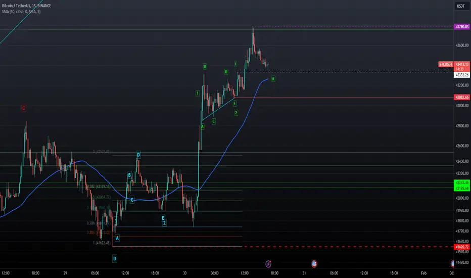471x278 pixels.
Task: Click the green B wave label
Action: [x=205, y=66]
